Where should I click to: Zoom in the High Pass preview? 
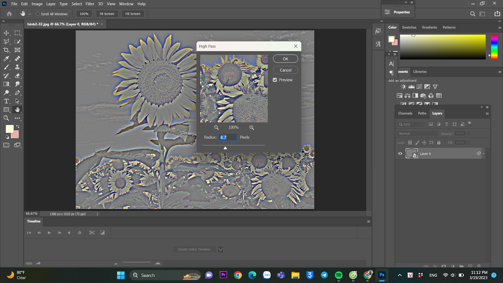pos(252,127)
